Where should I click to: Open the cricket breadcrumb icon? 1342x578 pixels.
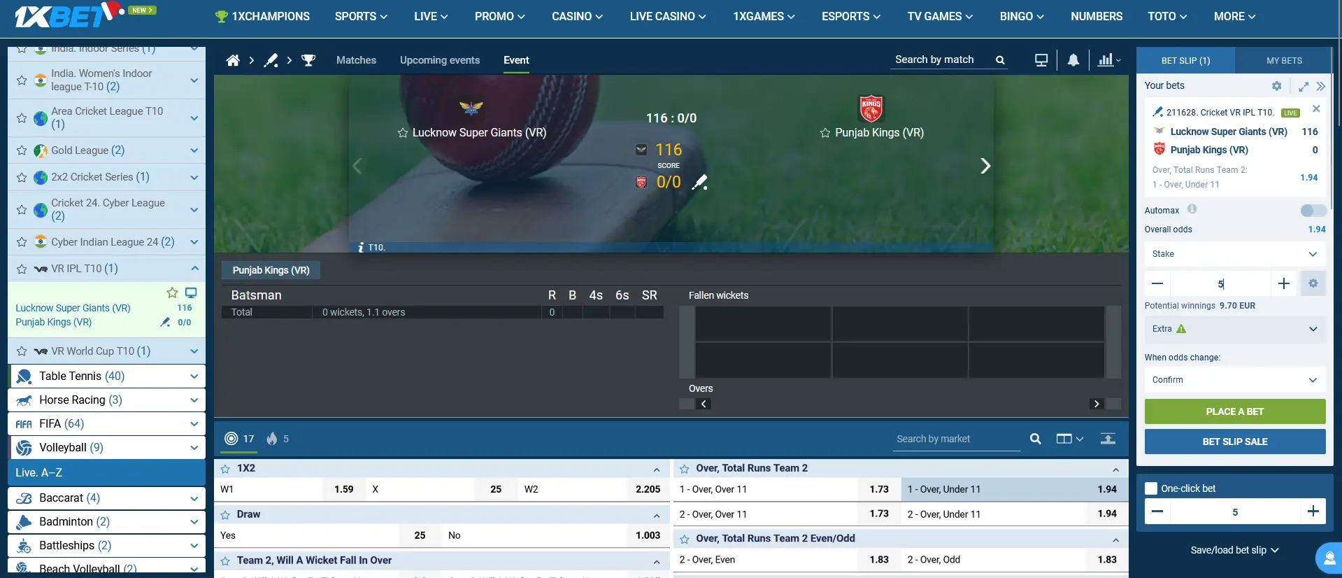[271, 60]
